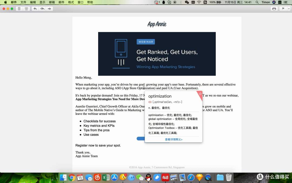Open the Preview app in Dock
Screen dimensions: 292x183
tap(174, 177)
